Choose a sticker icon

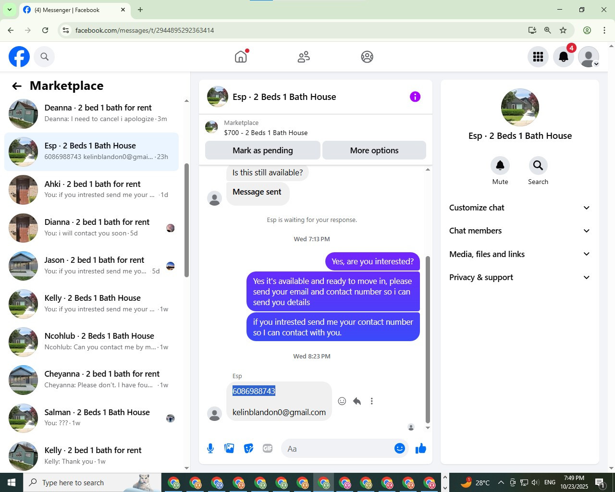(248, 448)
